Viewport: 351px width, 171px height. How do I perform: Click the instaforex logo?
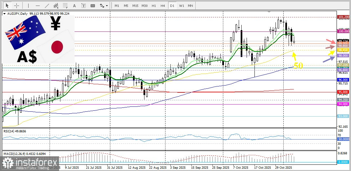pos(30,162)
